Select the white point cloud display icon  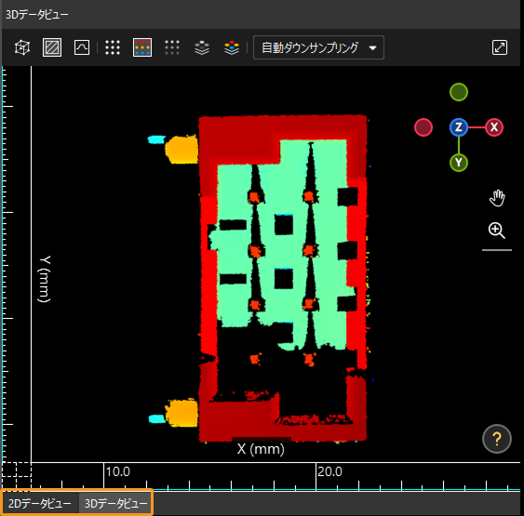pos(113,47)
